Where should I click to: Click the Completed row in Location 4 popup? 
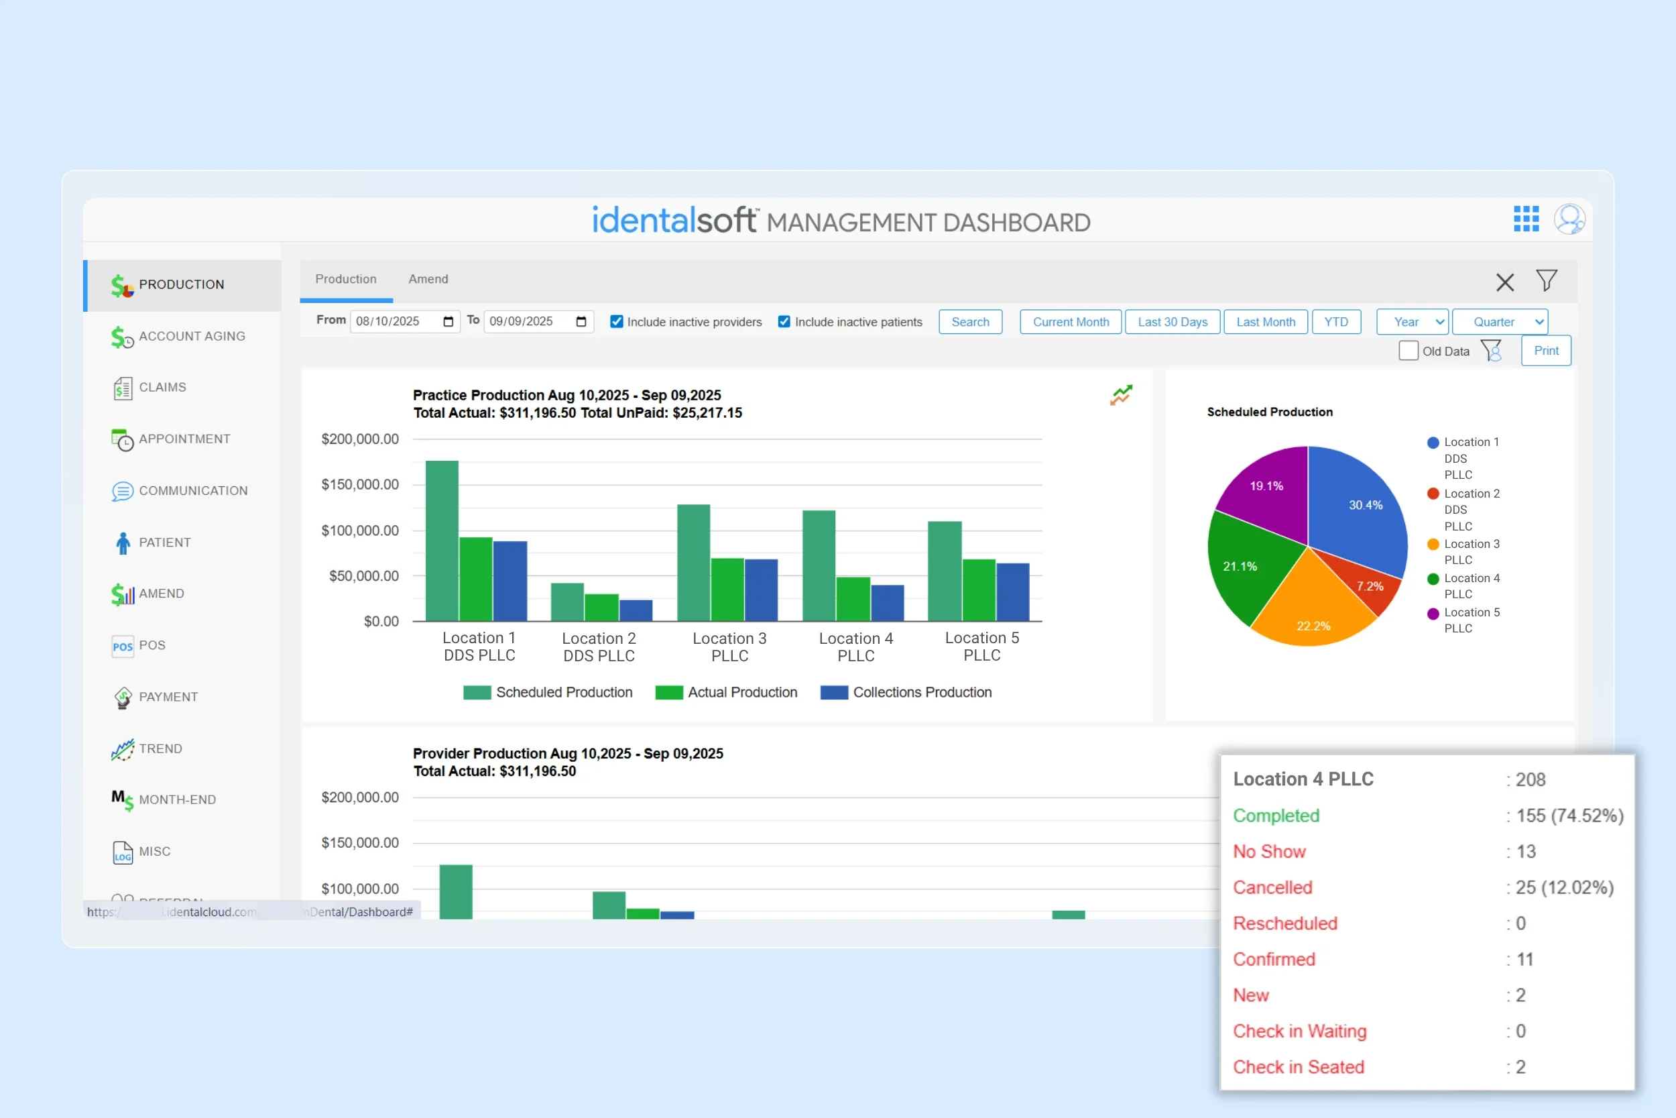[1428, 815]
